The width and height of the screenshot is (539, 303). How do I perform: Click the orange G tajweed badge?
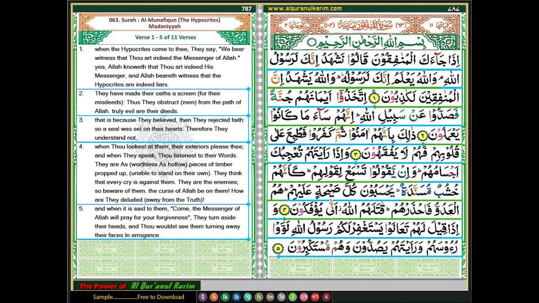tap(214, 297)
